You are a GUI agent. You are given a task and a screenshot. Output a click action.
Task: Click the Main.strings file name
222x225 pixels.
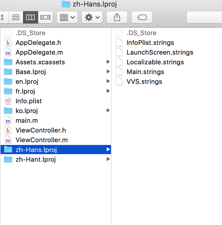pyautogui.click(x=145, y=72)
